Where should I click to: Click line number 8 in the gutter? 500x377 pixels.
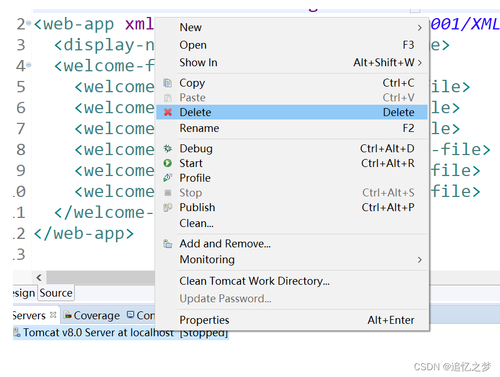point(21,149)
